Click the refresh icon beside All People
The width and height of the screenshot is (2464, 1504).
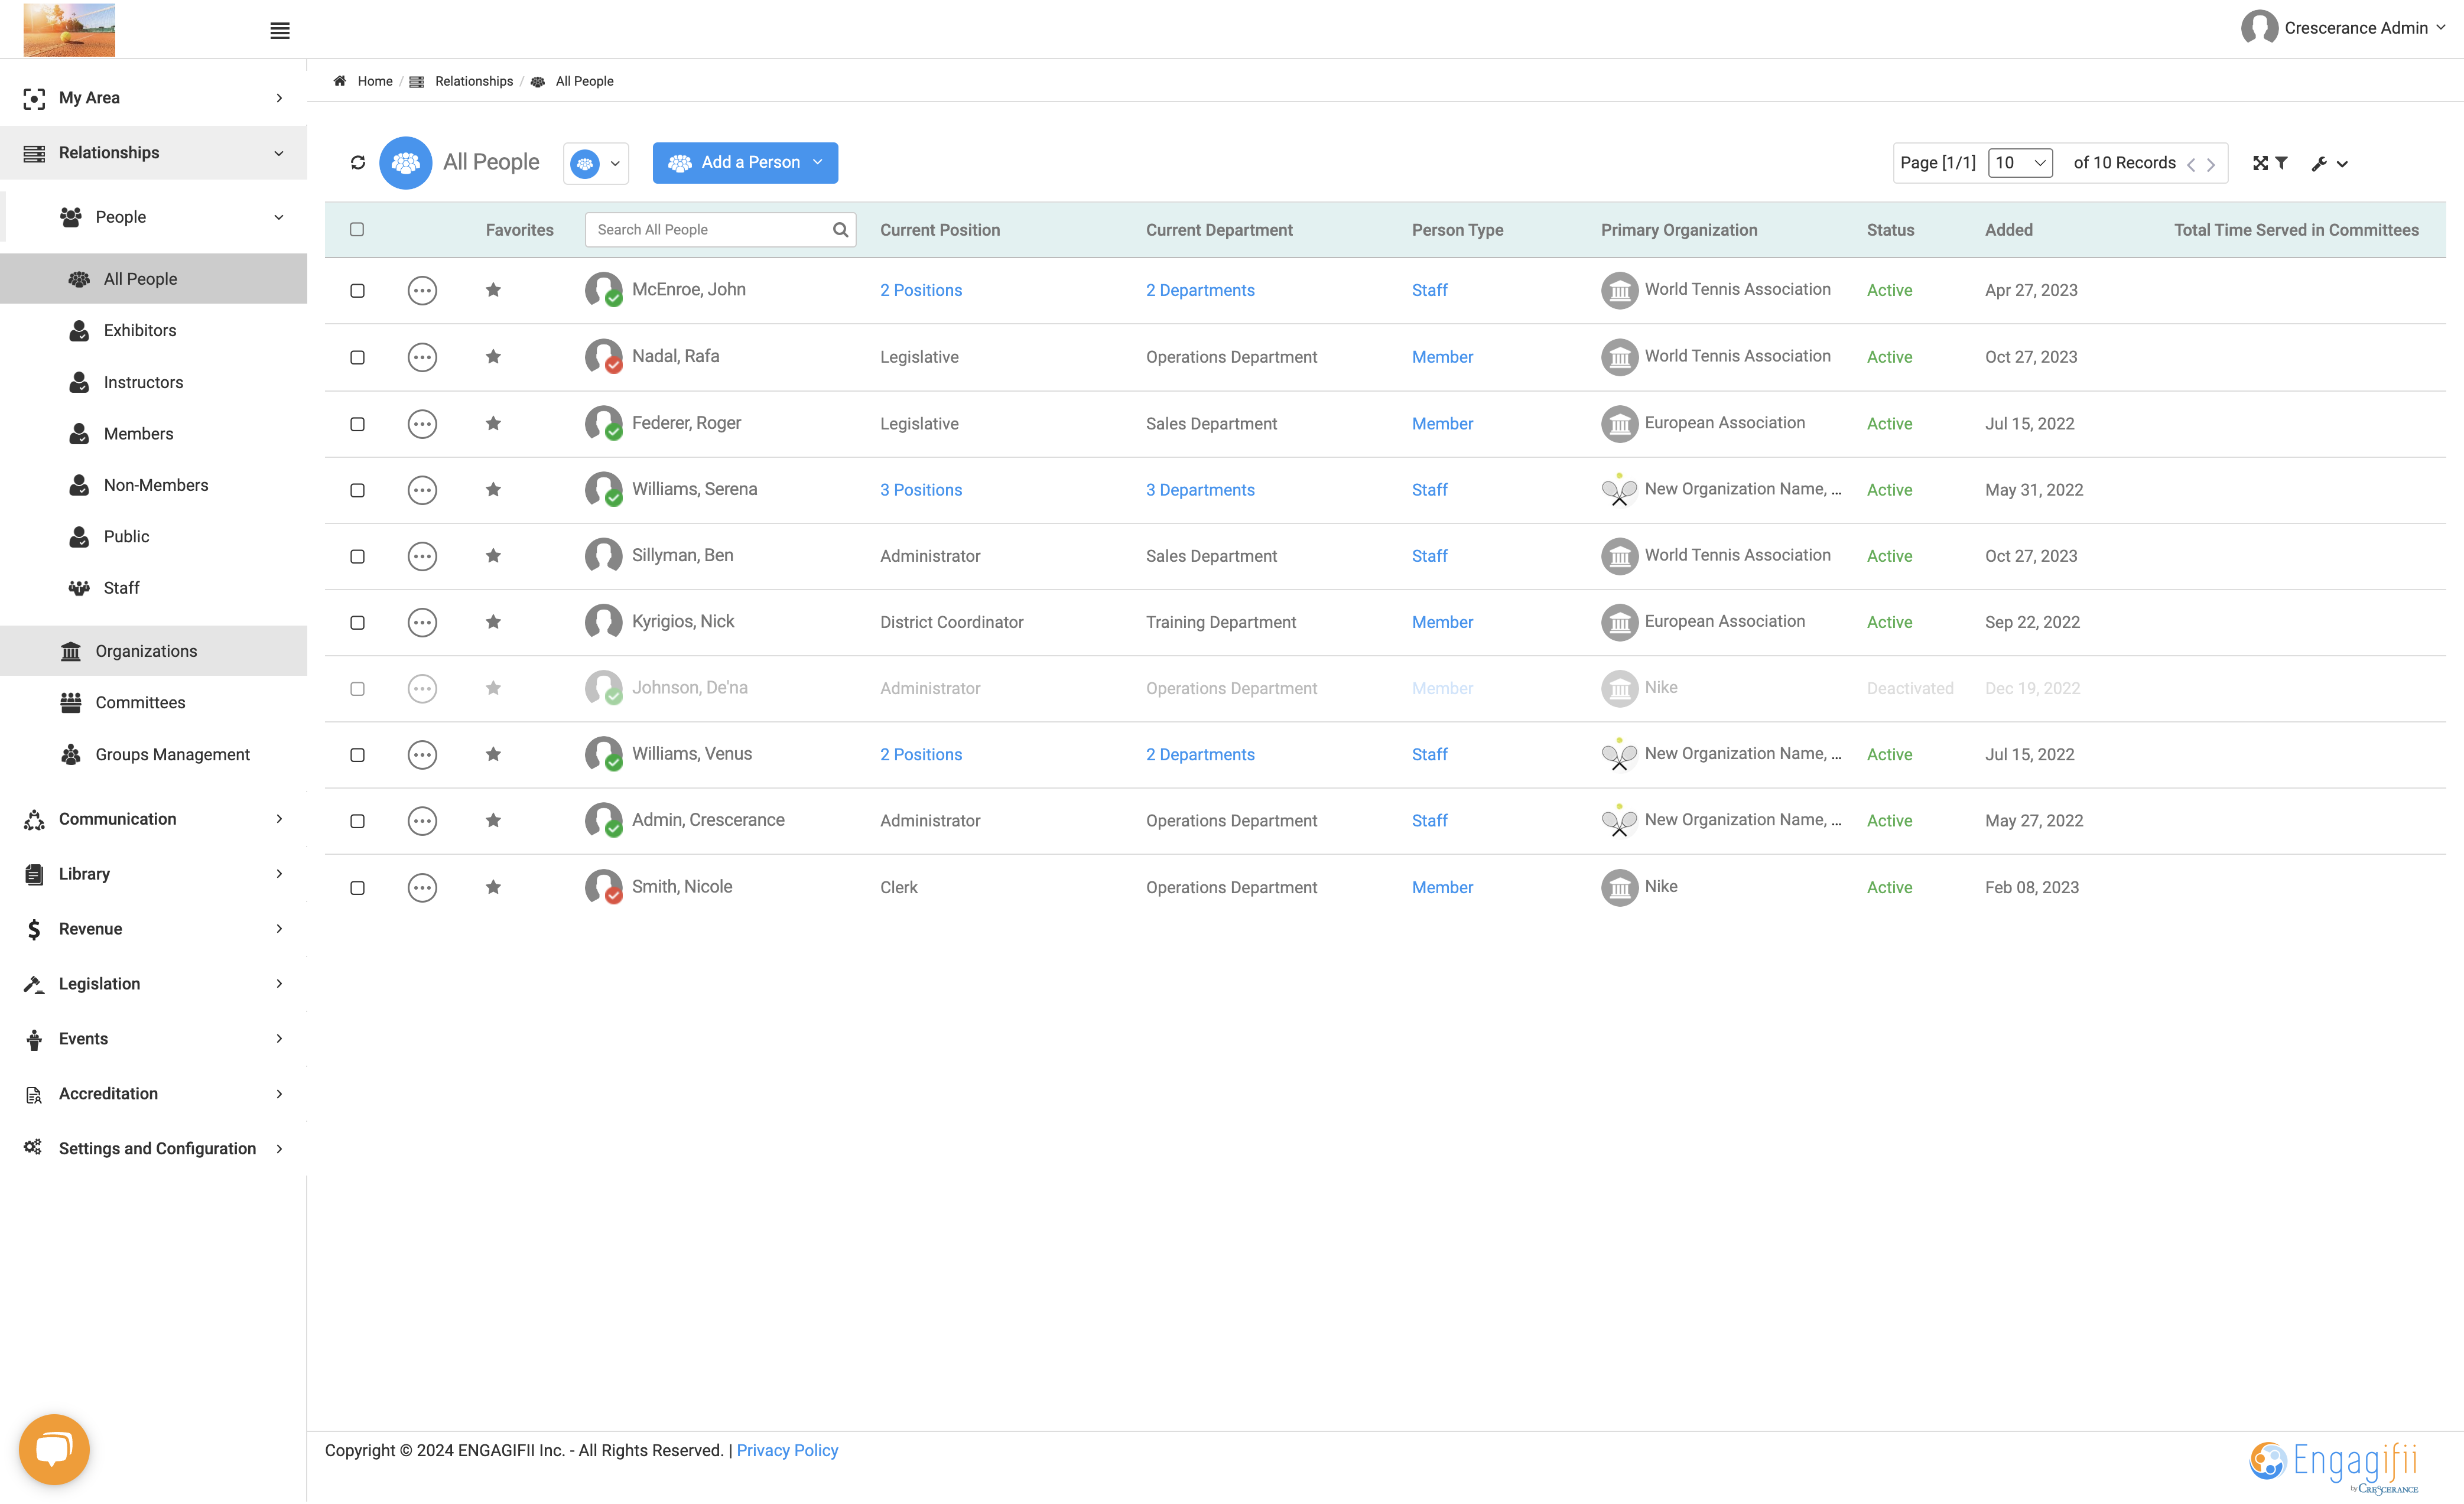click(358, 163)
